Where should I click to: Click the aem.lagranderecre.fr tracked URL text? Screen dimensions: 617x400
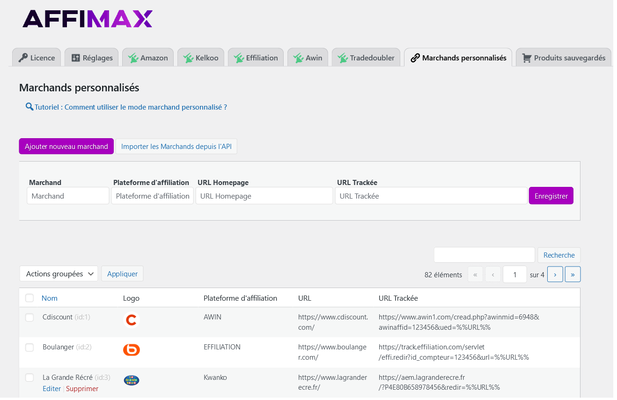439,382
